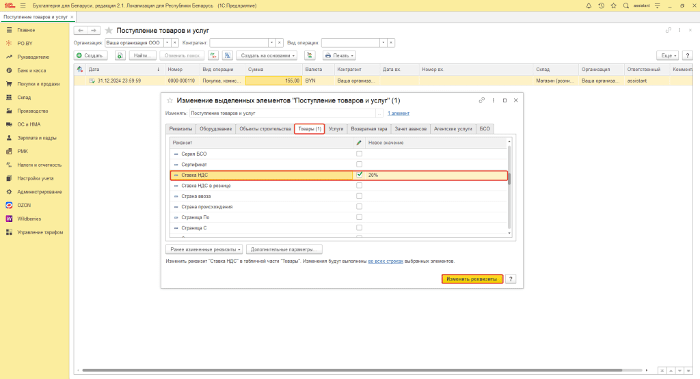Screen dimensions: 700x379
Task: Uncheck the 'Ставка НДС' checkbox
Action: [x=360, y=175]
